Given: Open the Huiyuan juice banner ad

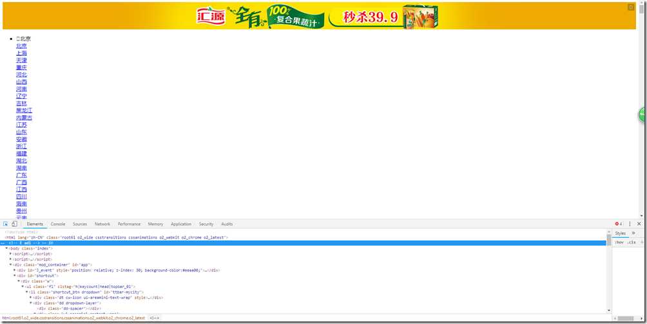Looking at the screenshot, I should click(319, 16).
